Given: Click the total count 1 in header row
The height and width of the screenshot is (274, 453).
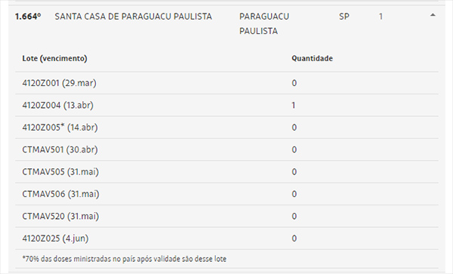Looking at the screenshot, I should point(381,17).
